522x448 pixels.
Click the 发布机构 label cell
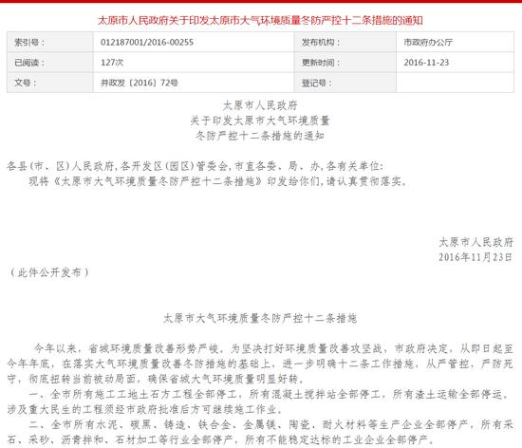pyautogui.click(x=345, y=43)
